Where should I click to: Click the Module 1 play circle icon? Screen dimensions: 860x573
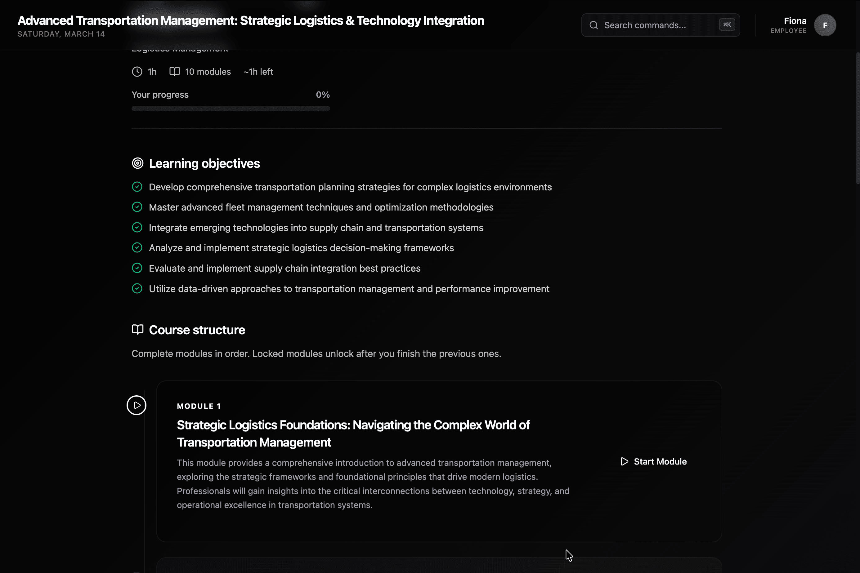pos(137,405)
